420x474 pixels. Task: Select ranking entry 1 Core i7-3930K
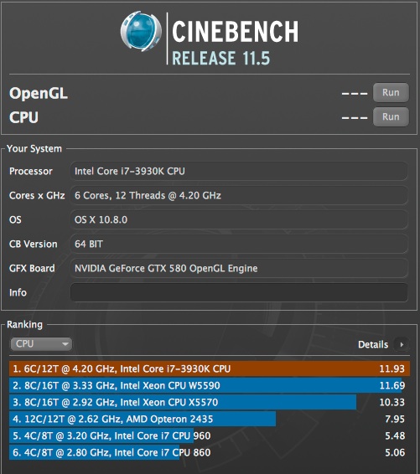pyautogui.click(x=210, y=368)
